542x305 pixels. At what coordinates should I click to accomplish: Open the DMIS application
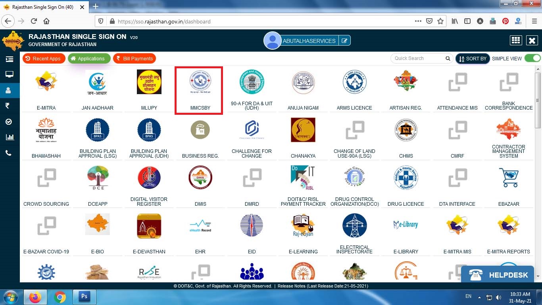tap(200, 178)
